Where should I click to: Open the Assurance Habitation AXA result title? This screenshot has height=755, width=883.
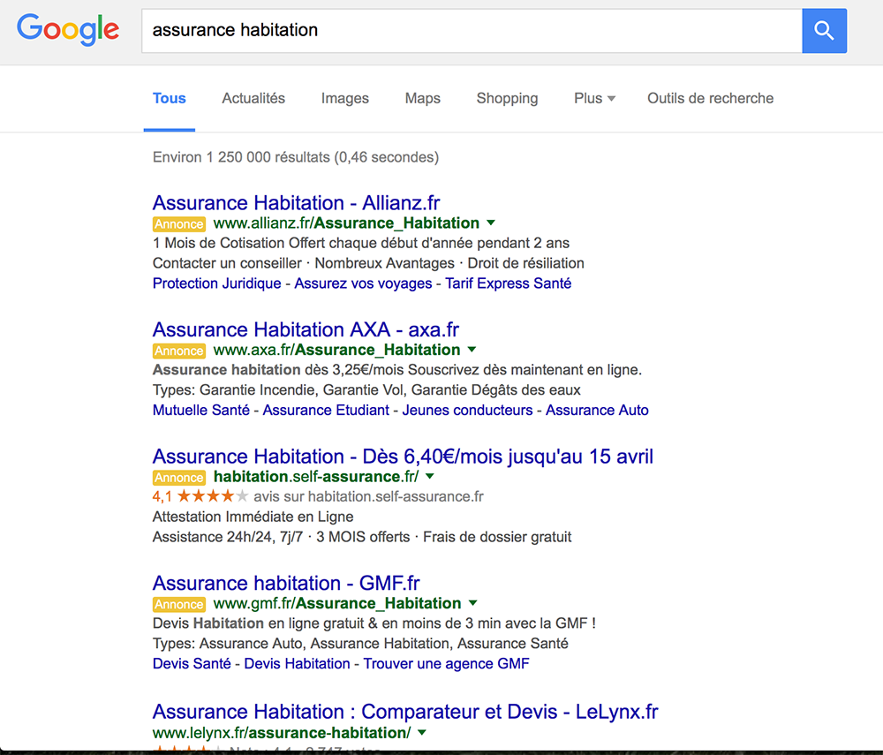306,329
